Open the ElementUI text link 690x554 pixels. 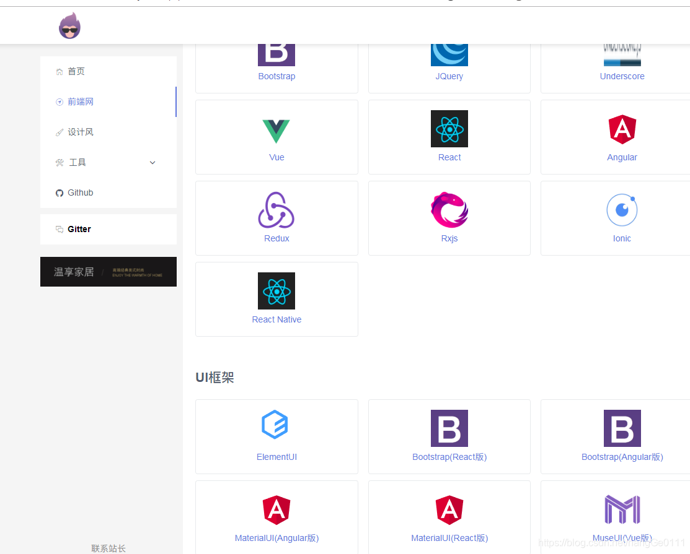[276, 457]
